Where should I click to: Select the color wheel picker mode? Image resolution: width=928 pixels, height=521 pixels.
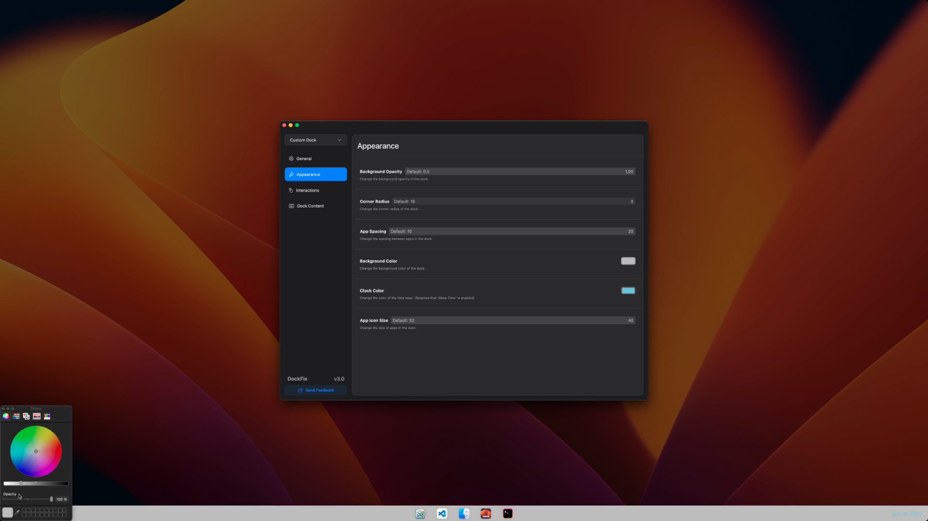6,416
